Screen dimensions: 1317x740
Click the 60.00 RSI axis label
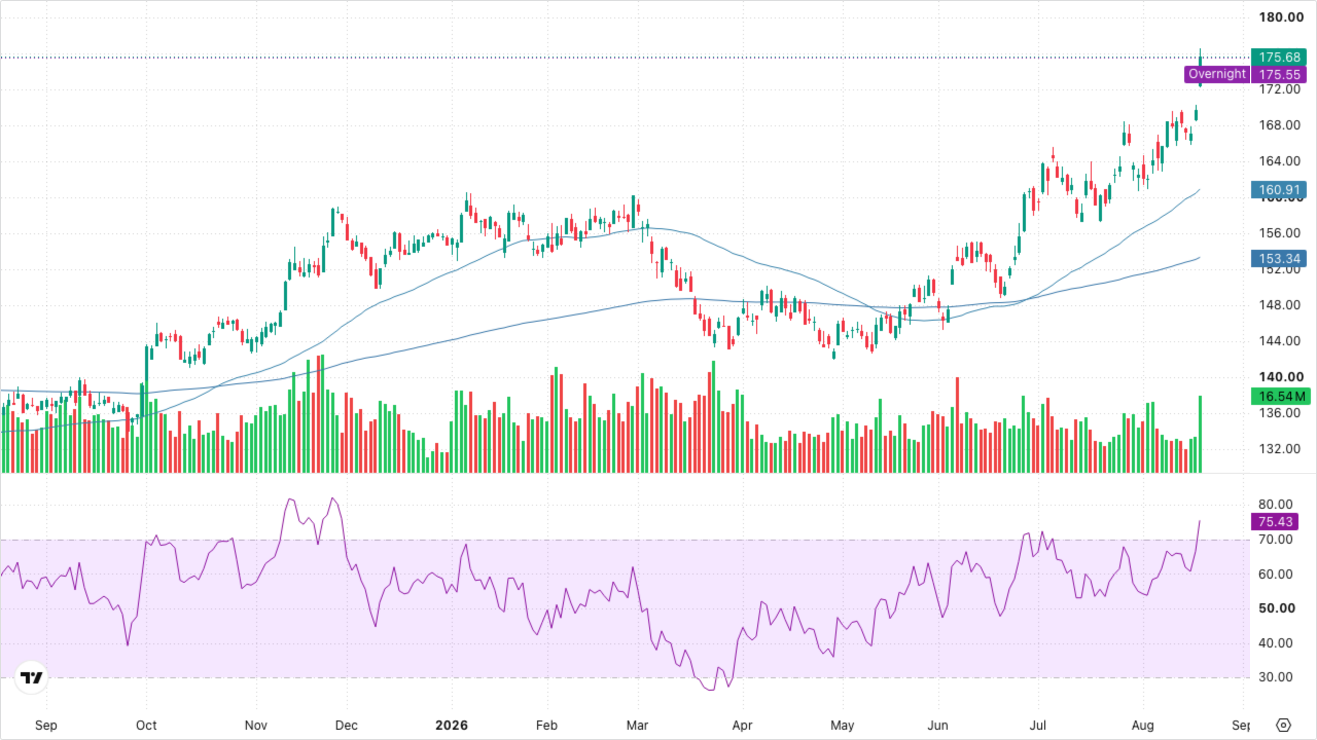click(x=1275, y=575)
